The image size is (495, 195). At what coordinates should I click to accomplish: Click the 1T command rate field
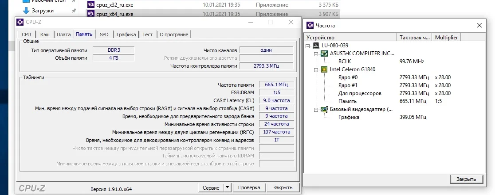[276, 140]
